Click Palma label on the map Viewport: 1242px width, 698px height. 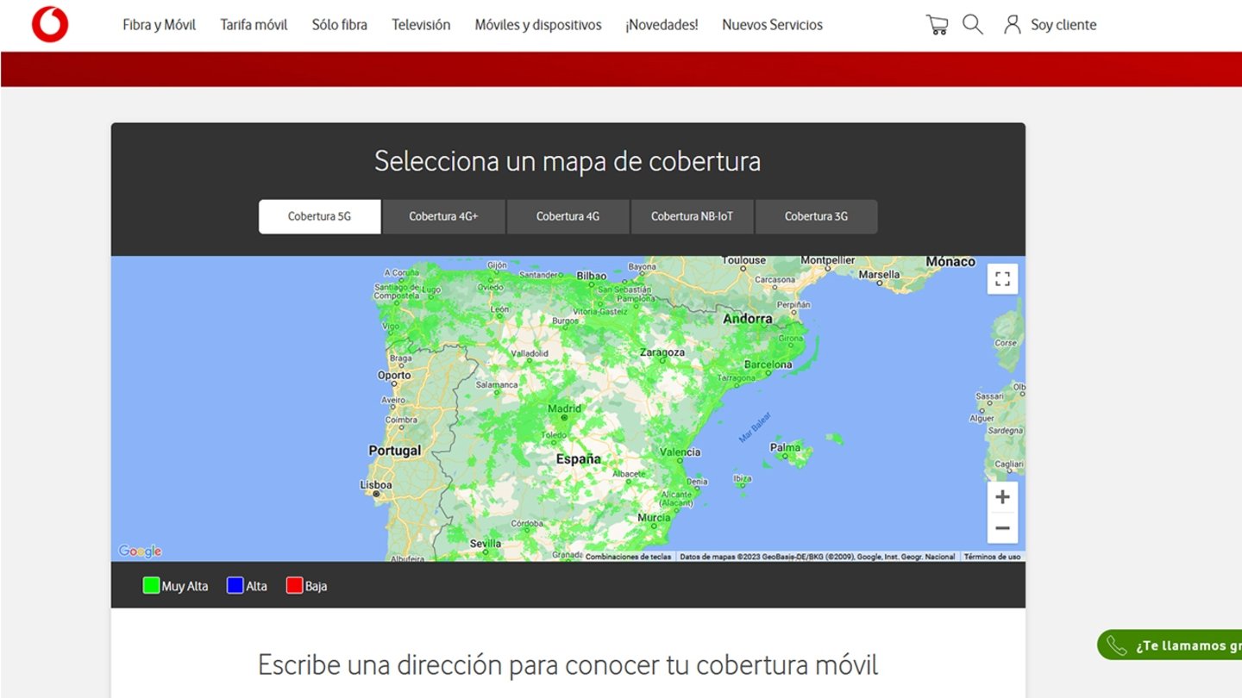point(786,448)
